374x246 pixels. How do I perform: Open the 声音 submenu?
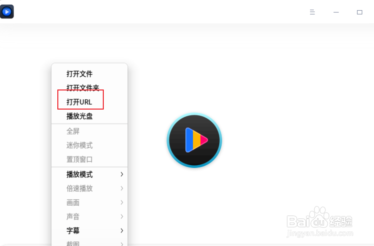point(89,217)
